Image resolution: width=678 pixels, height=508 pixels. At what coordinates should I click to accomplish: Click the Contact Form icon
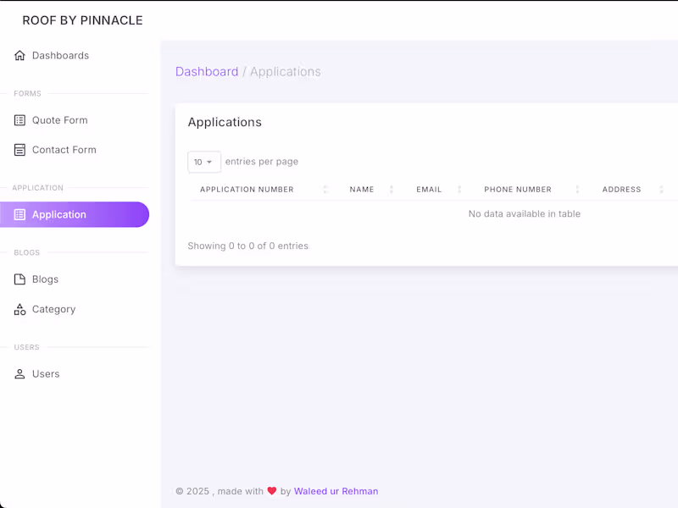click(19, 150)
